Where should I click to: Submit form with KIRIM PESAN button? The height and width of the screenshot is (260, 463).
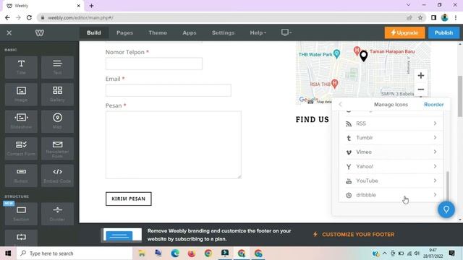point(129,199)
